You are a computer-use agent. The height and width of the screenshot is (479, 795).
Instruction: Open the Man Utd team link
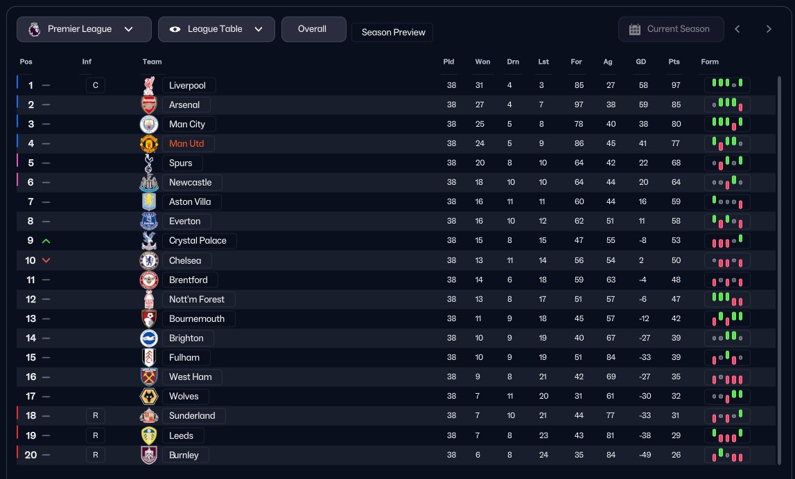click(186, 144)
